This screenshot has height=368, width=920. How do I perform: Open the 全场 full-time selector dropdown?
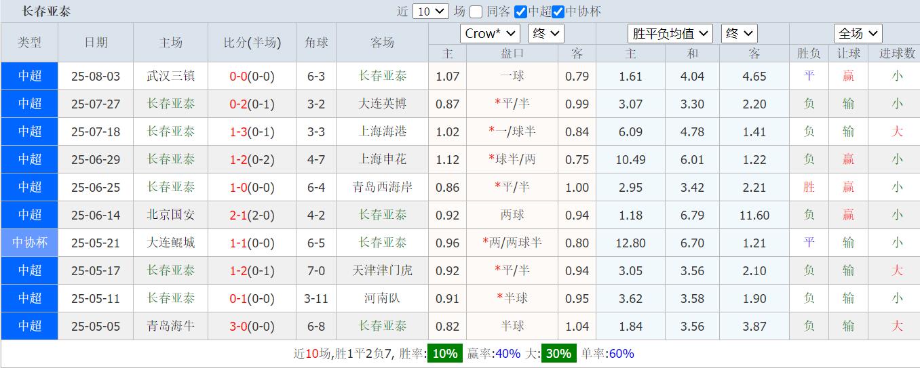tap(858, 33)
